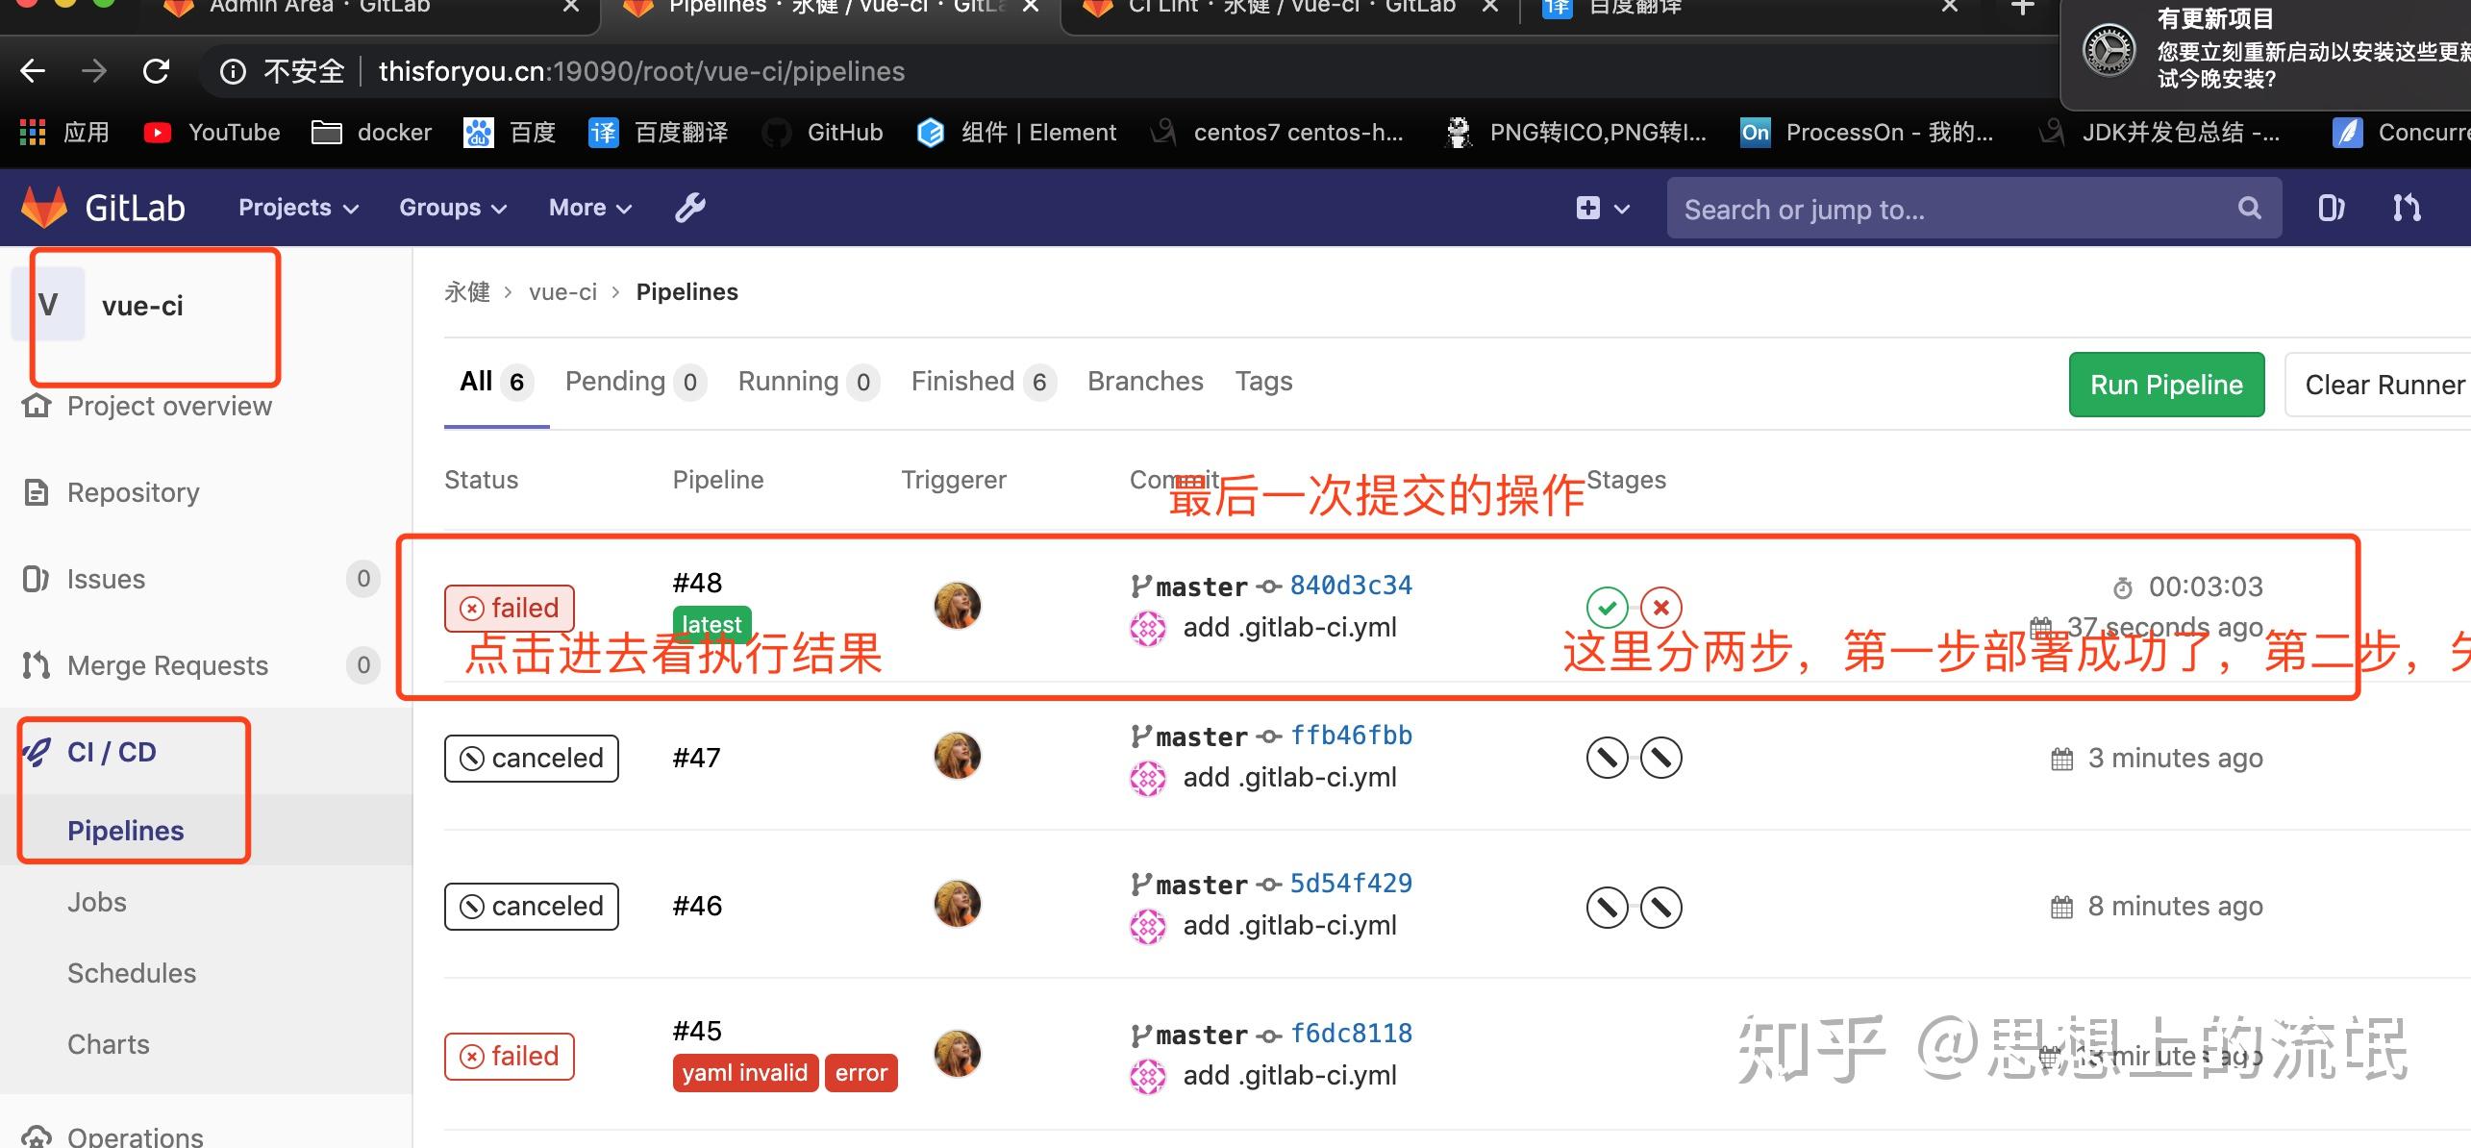Switch to the Branches tab

tap(1145, 381)
